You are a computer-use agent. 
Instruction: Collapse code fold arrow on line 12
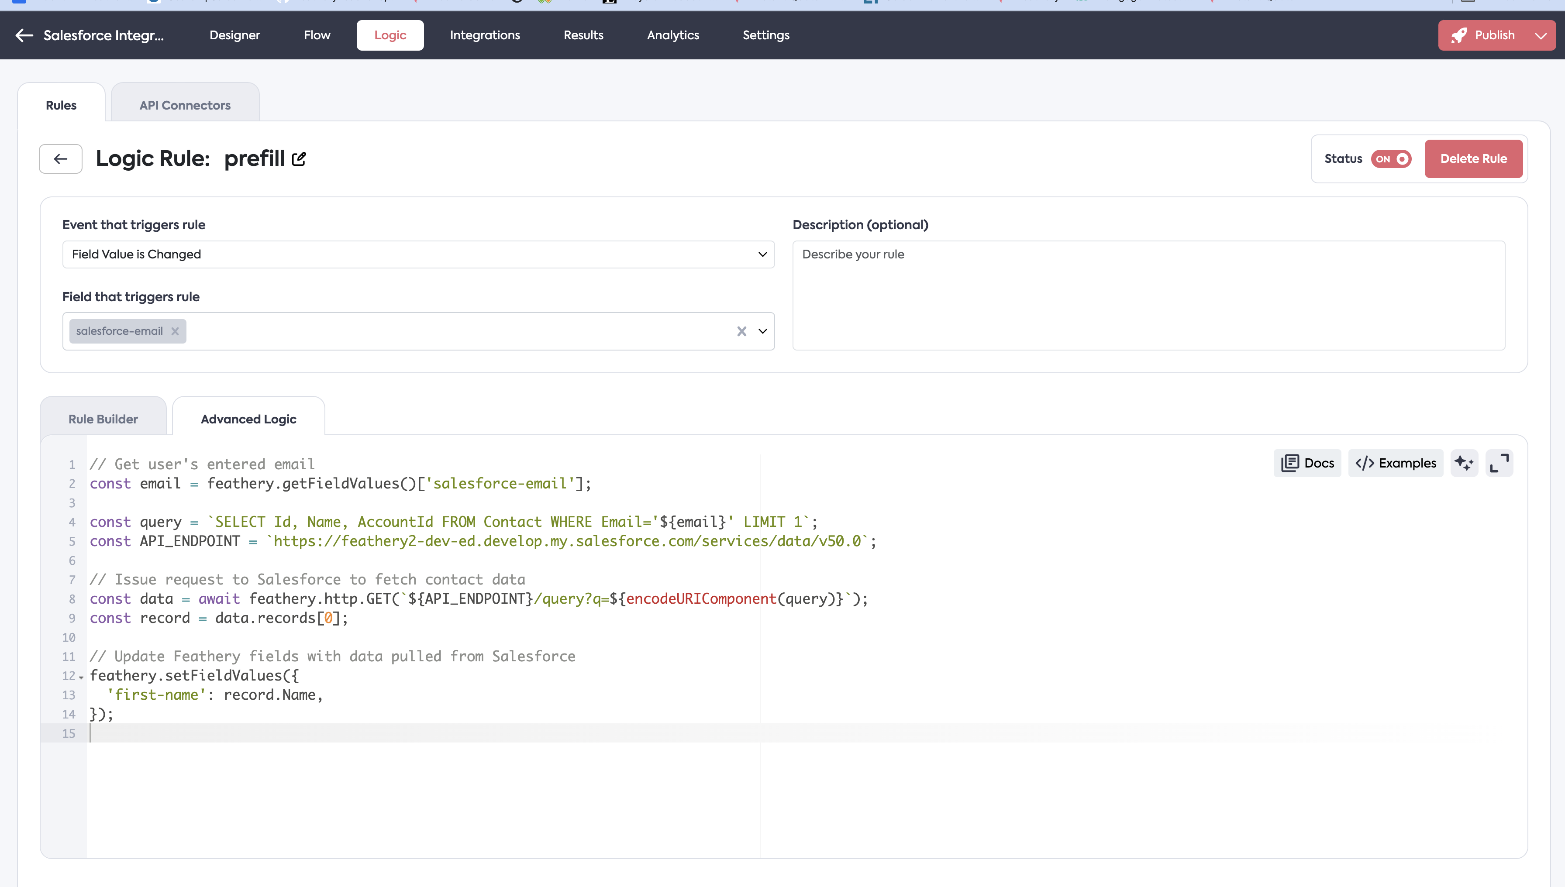pyautogui.click(x=81, y=677)
